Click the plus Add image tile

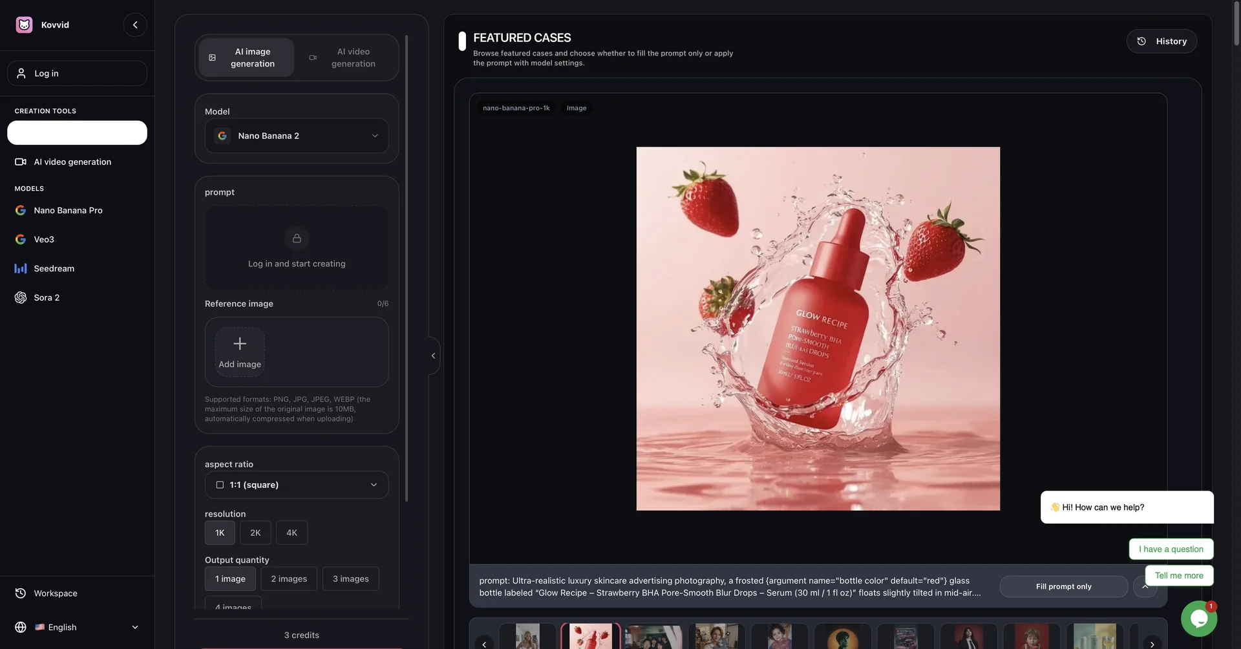coord(240,352)
